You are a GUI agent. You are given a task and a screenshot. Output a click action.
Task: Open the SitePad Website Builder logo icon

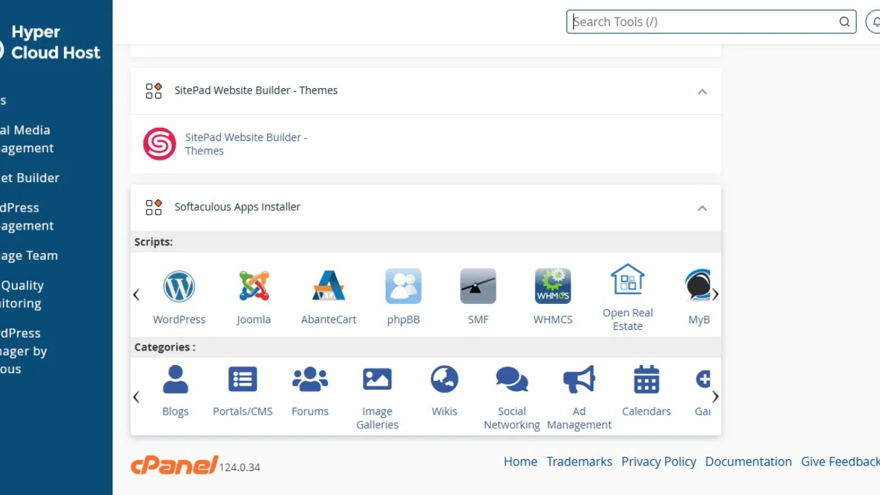coord(159,144)
